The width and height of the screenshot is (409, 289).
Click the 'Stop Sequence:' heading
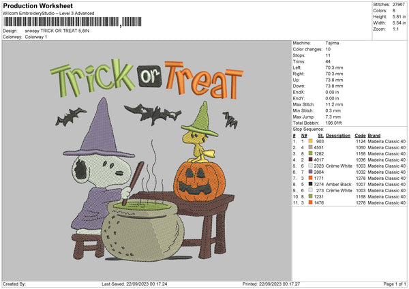point(308,130)
